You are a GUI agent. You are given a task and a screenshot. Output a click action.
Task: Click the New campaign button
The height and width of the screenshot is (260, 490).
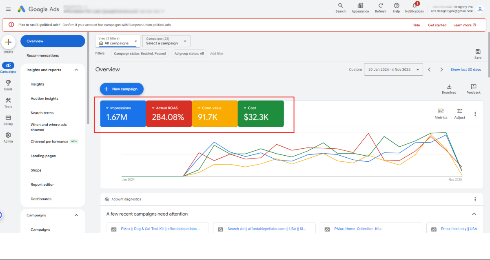[x=122, y=89]
